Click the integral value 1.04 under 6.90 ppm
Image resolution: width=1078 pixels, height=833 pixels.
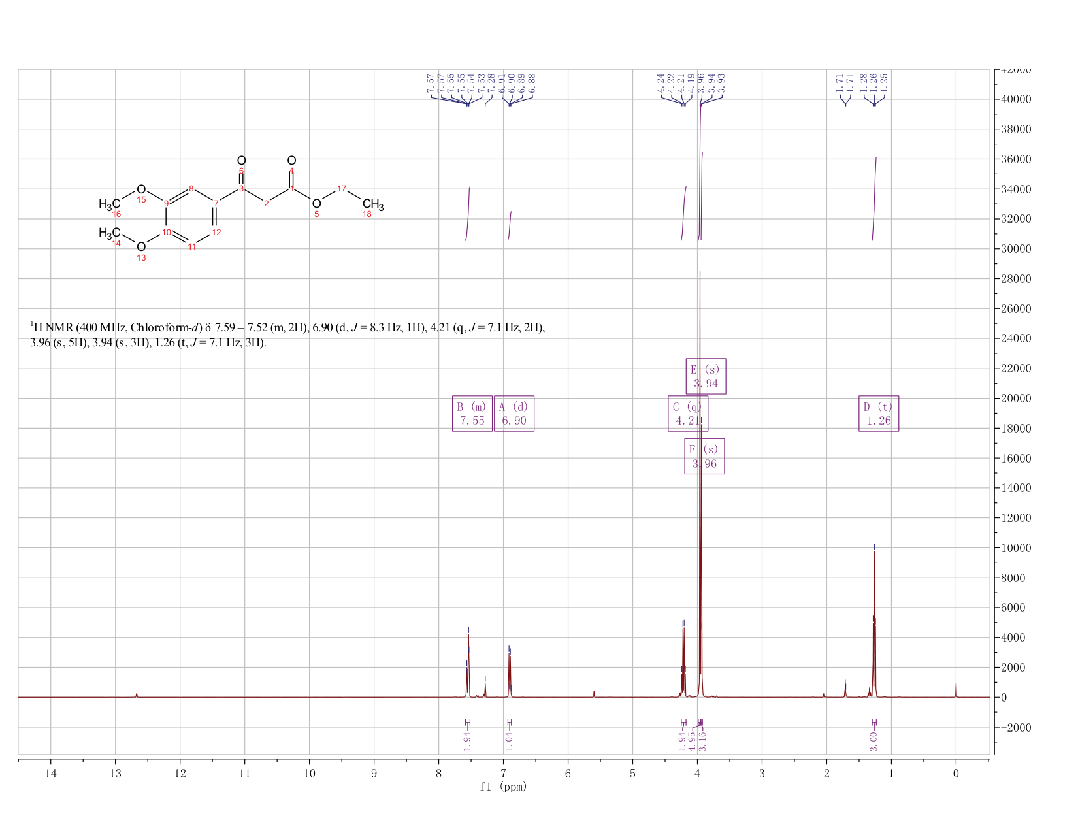[x=510, y=741]
